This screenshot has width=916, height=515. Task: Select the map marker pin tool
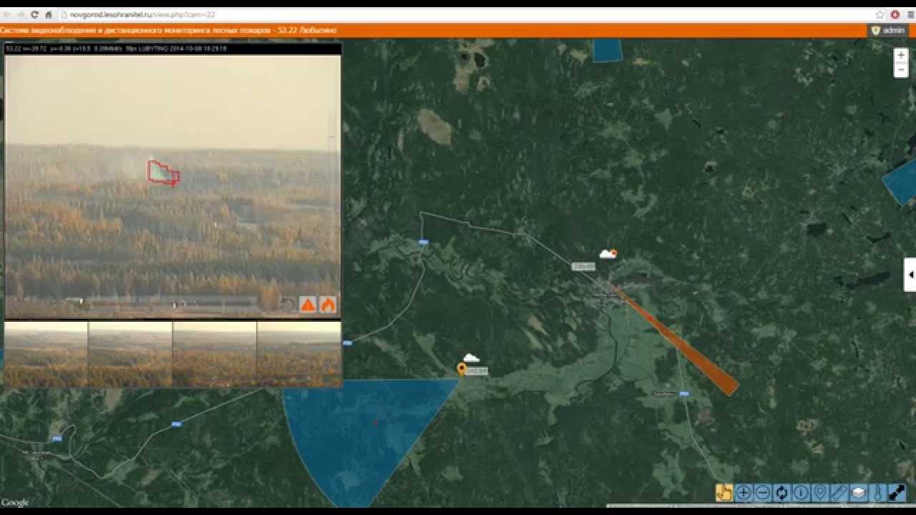[x=820, y=493]
